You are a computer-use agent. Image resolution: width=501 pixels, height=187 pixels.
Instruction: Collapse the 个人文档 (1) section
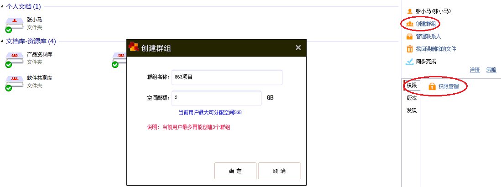coord(3,6)
